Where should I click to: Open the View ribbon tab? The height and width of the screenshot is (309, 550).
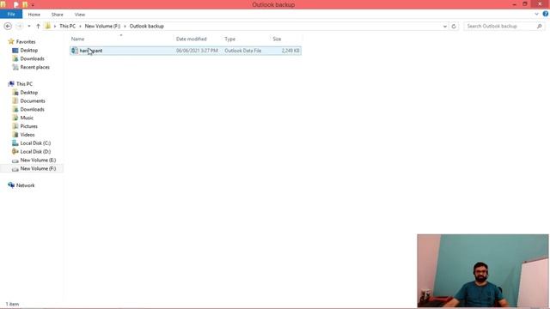[80, 15]
